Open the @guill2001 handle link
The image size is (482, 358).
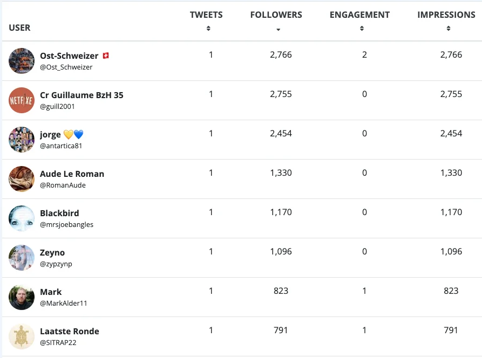[x=57, y=106]
